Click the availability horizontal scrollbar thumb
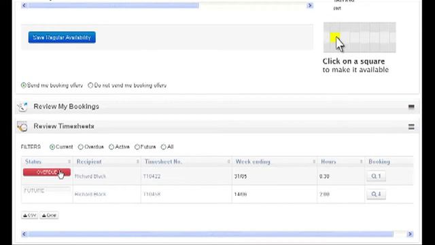Screen dimensions: 435x245 [114, 5]
